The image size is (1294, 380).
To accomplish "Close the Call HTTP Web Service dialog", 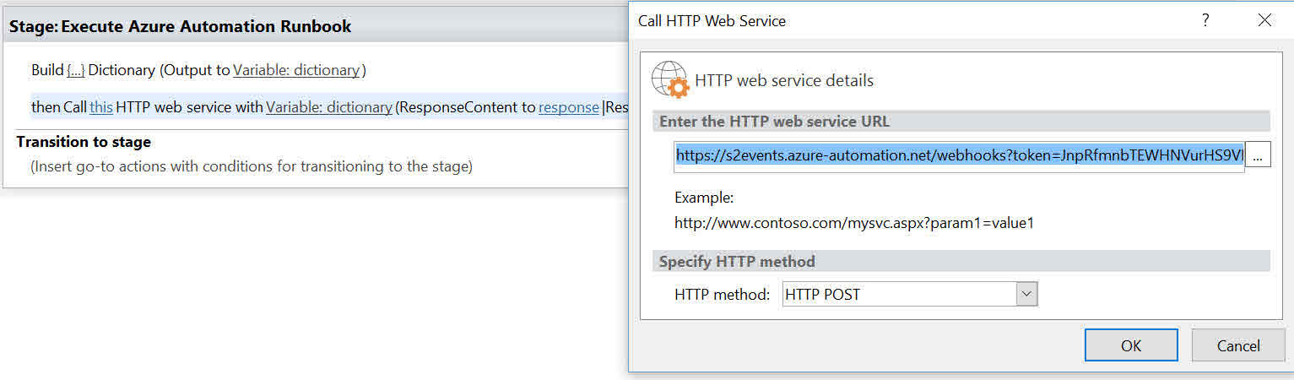I will point(1264,21).
